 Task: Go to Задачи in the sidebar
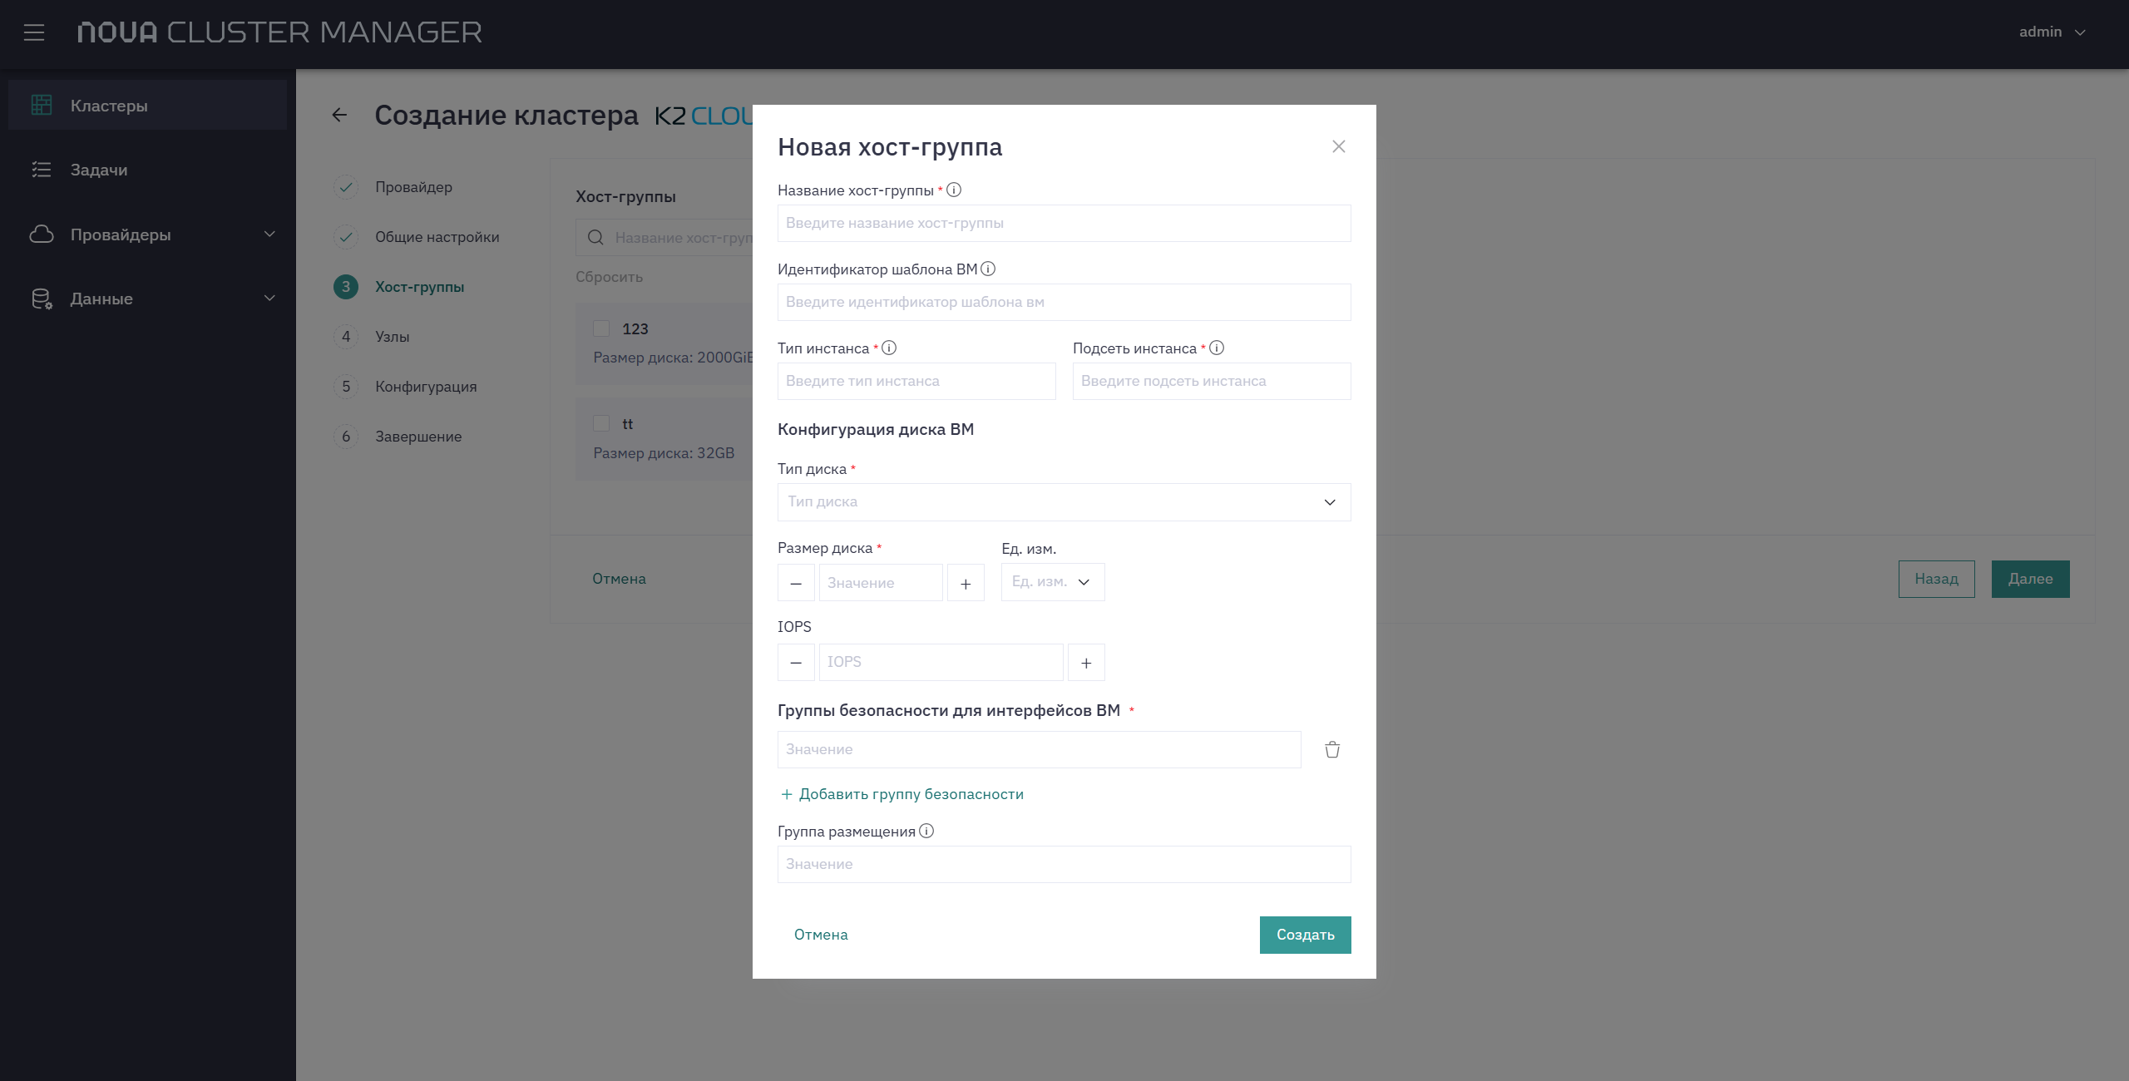(x=147, y=170)
